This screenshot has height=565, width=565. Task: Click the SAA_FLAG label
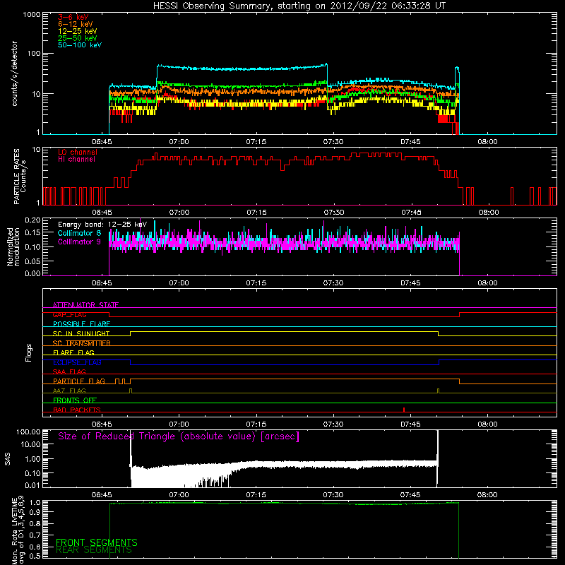click(69, 371)
